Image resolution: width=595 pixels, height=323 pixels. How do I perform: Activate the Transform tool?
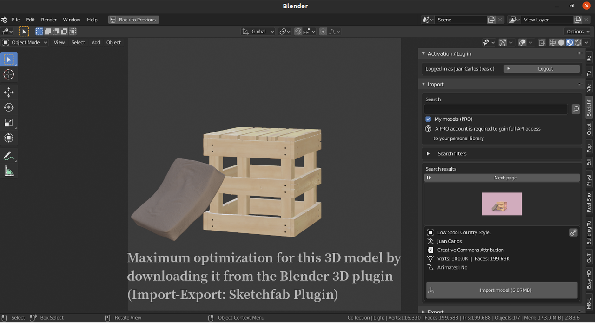click(x=9, y=138)
